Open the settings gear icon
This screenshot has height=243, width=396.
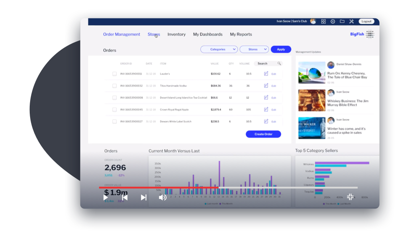pos(333,21)
